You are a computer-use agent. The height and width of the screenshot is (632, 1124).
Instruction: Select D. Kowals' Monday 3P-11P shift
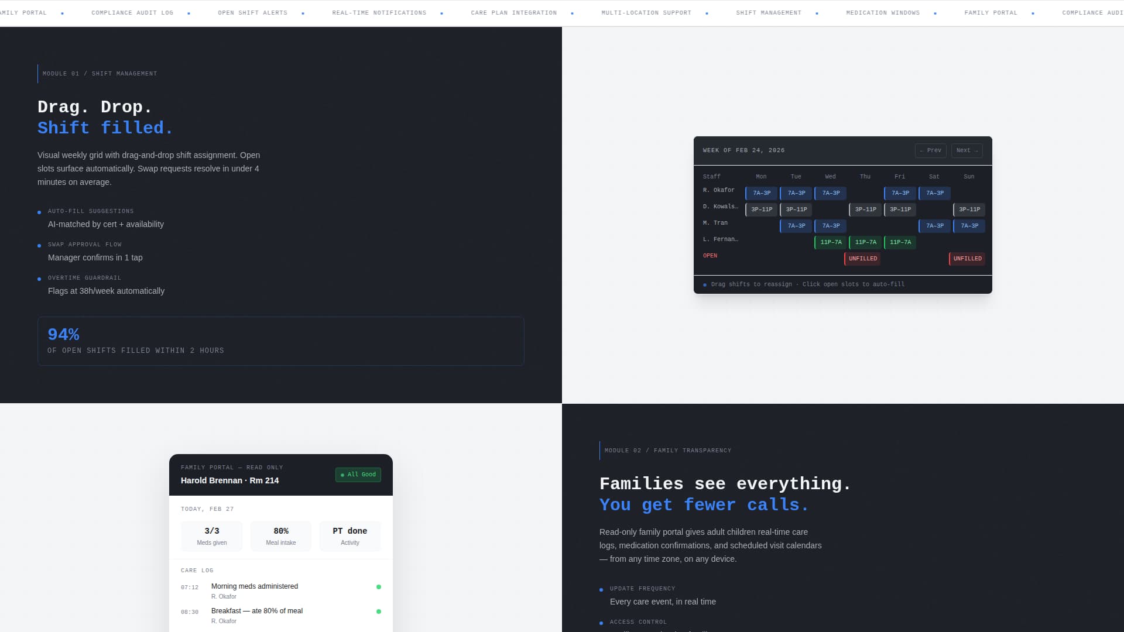(761, 209)
